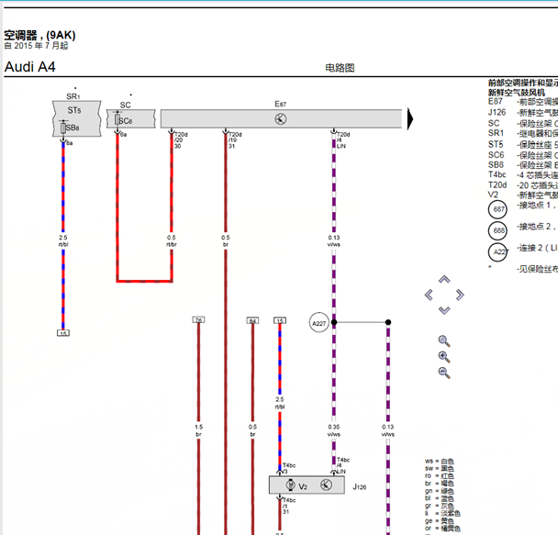The height and width of the screenshot is (535, 558).
Task: Select the 2.5 rt/bl label above V2
Action: [x=280, y=403]
